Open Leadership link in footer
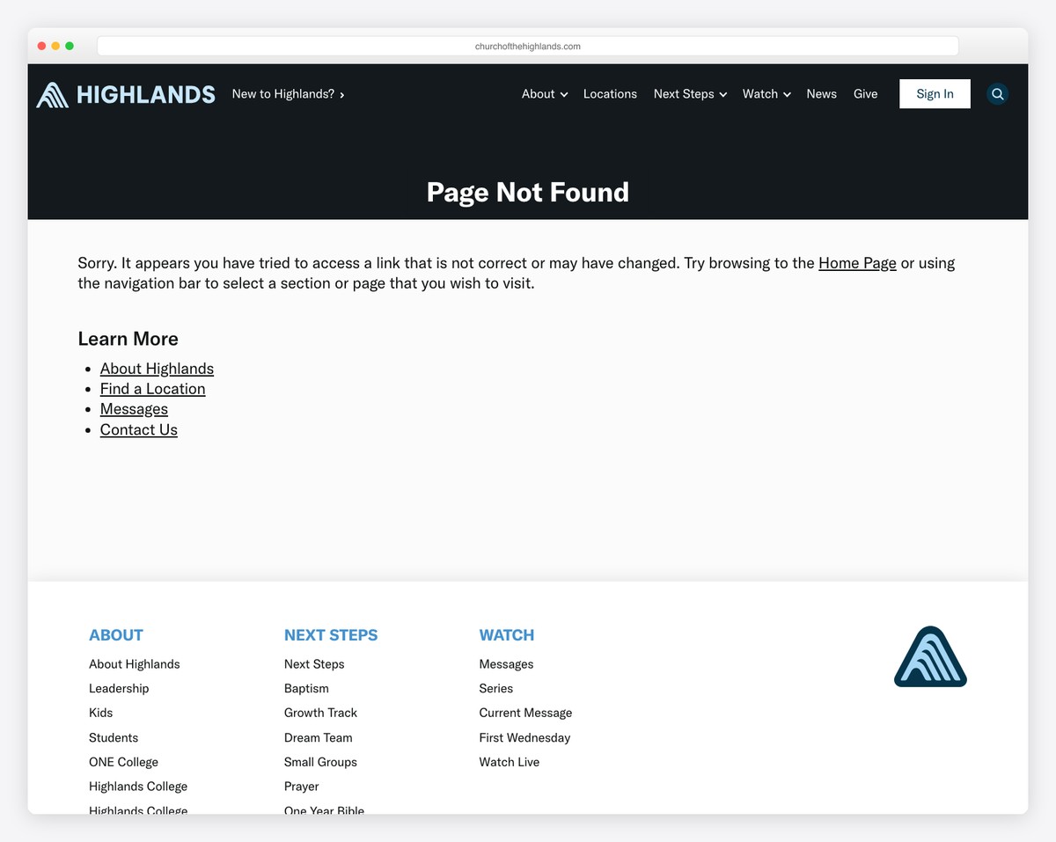 (119, 688)
